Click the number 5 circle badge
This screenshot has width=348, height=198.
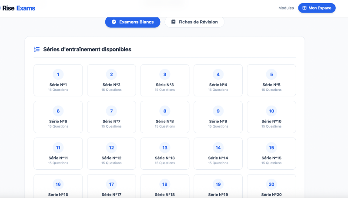tap(271, 74)
